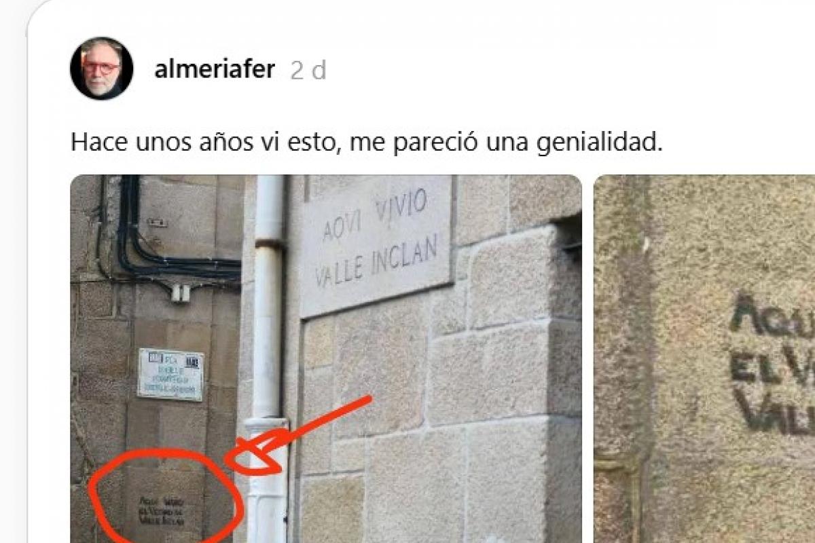The height and width of the screenshot is (543, 815).
Task: Open the first photo with the drainpipe
Action: 326,358
